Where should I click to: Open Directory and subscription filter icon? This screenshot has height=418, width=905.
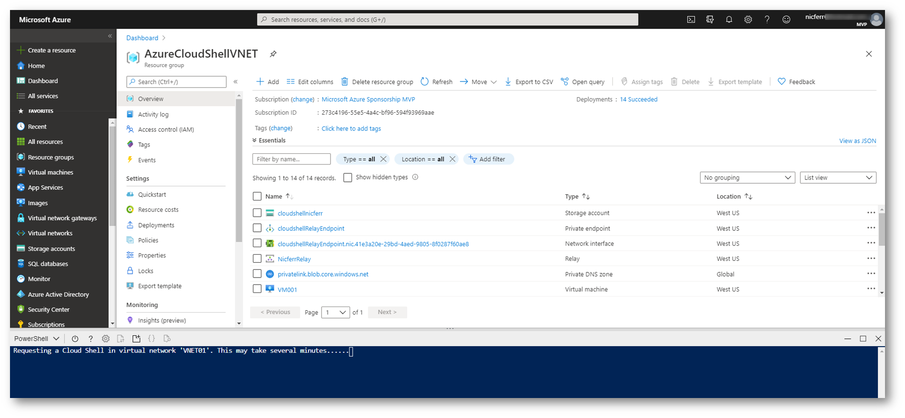click(710, 20)
